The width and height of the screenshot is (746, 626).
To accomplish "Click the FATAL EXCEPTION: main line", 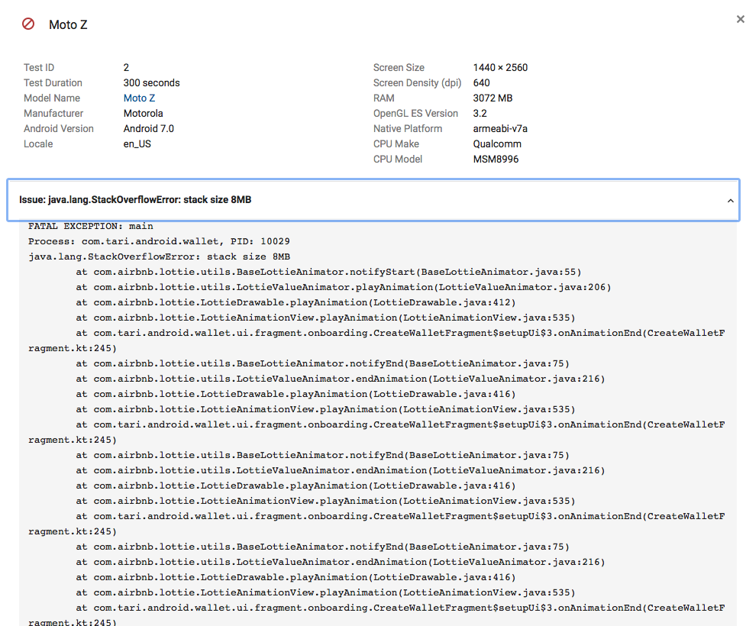I will pyautogui.click(x=90, y=226).
